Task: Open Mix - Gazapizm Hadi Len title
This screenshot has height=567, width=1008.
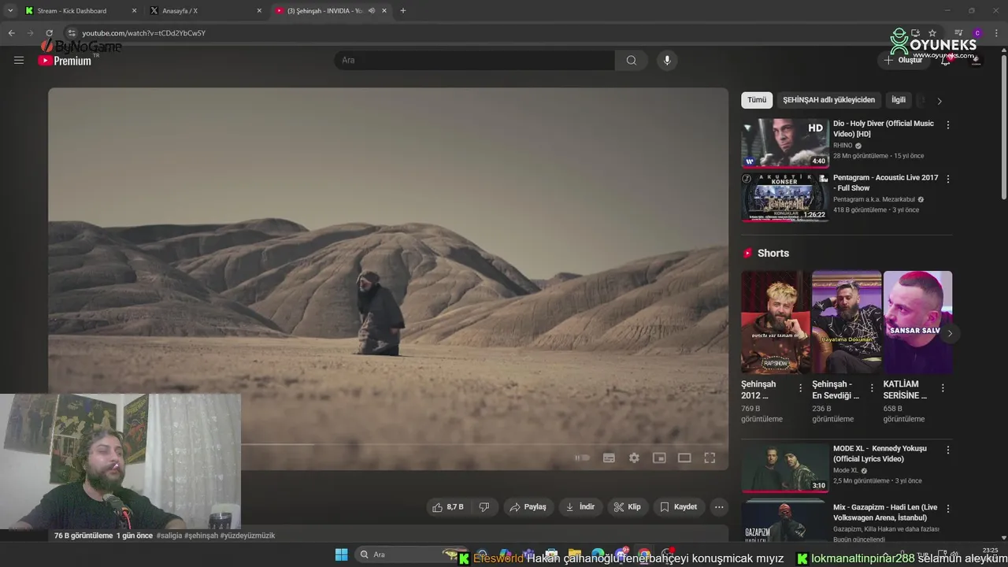Action: 885,513
